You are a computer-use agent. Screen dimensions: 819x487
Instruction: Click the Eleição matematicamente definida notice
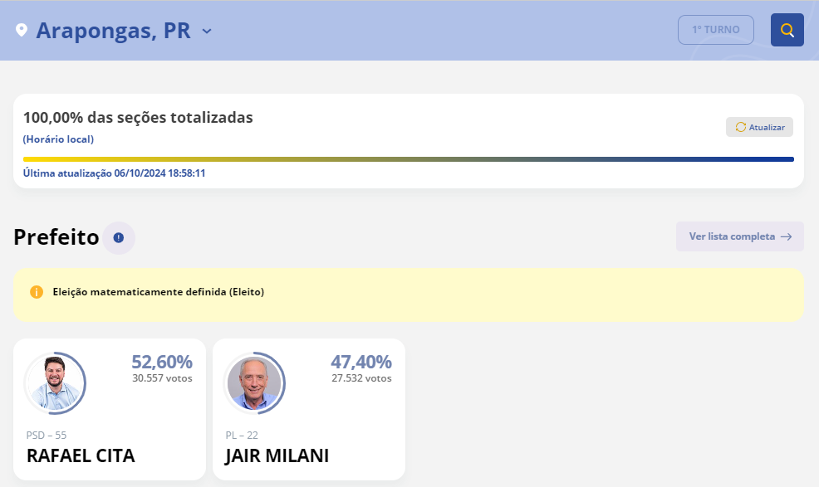[x=158, y=292]
